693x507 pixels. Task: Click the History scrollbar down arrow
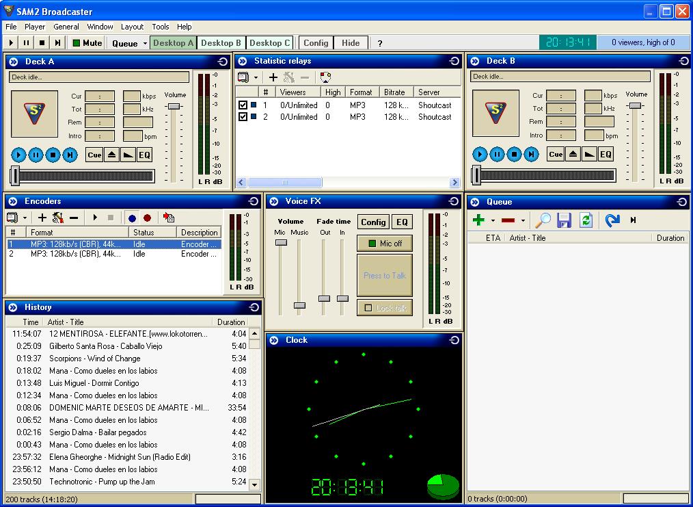point(254,485)
